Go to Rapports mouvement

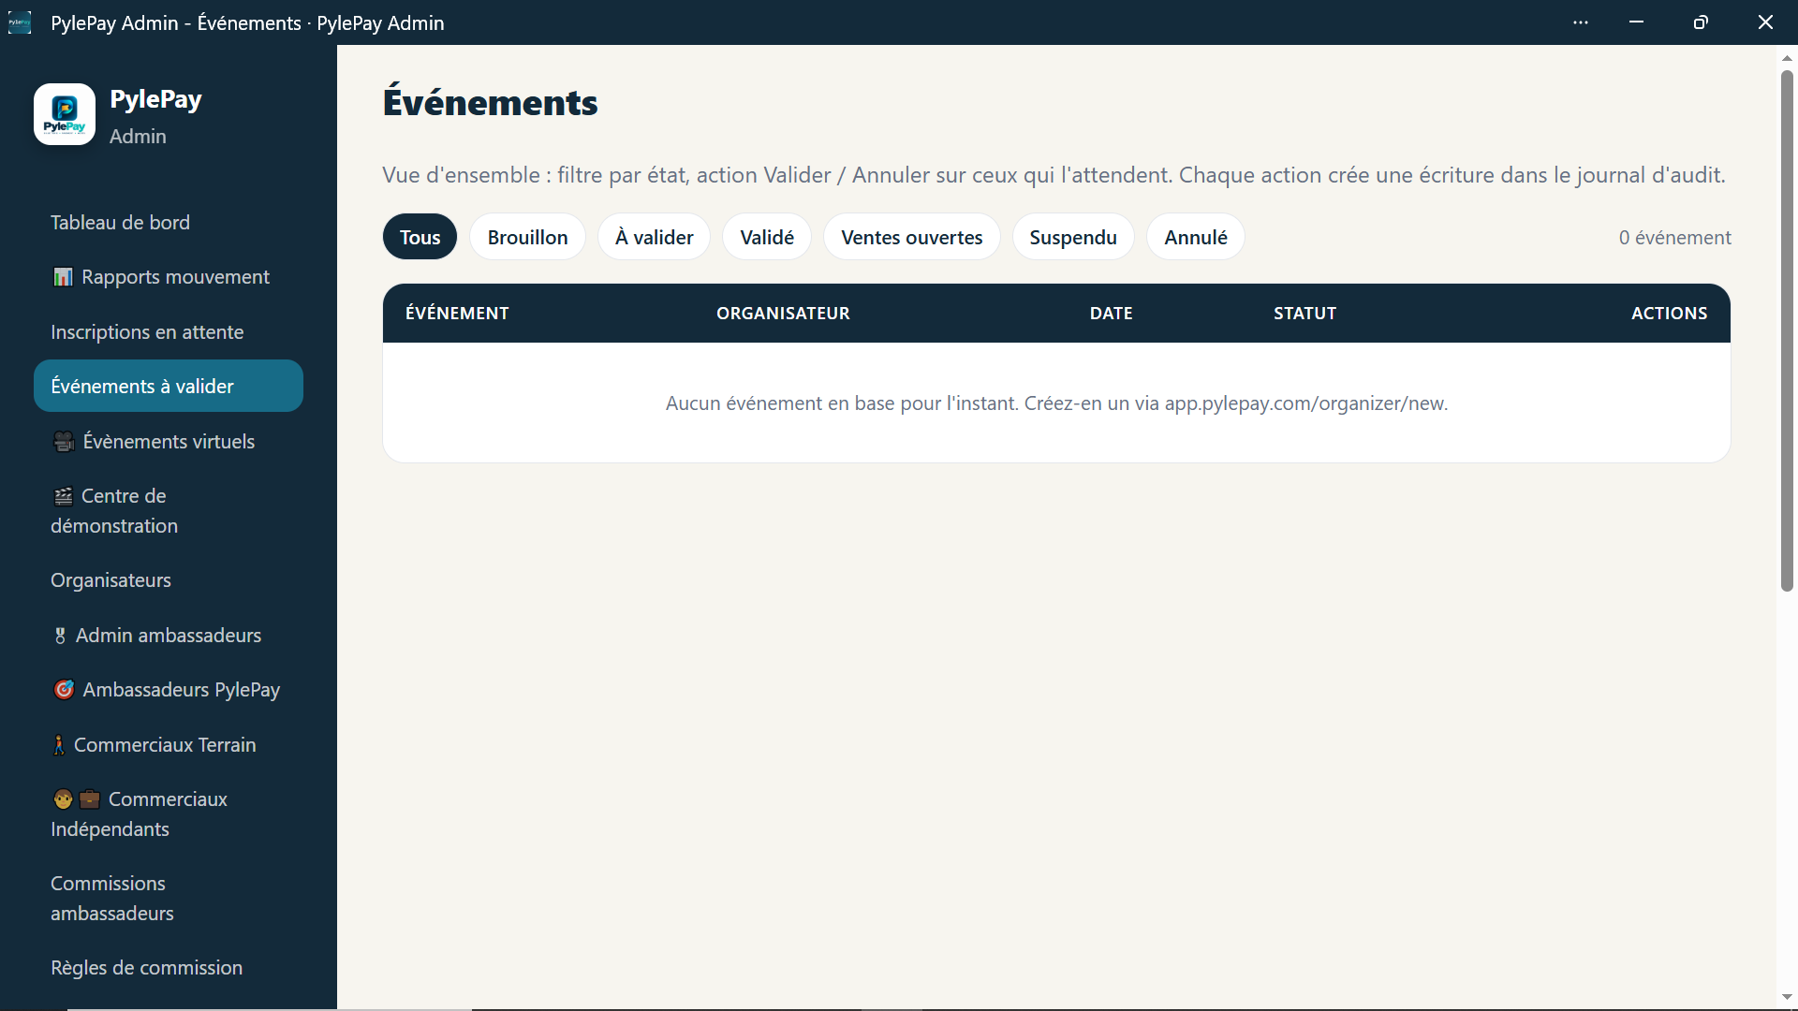(x=169, y=277)
